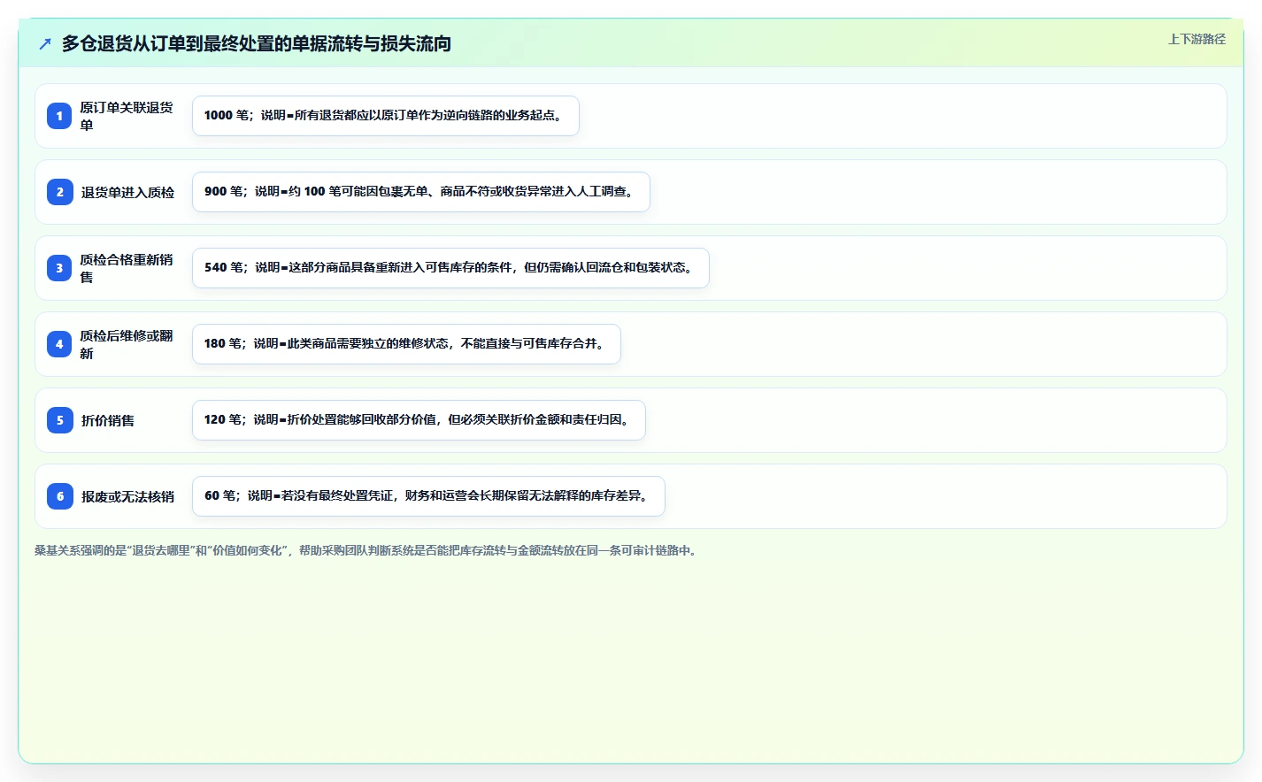Click the 原订单关联退货单 step label
1262x782 pixels.
pyautogui.click(x=127, y=116)
